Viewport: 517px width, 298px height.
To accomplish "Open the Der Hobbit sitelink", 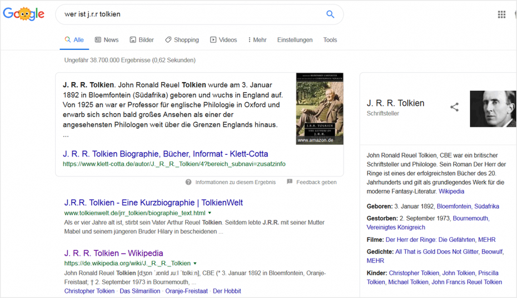I will coord(227,291).
